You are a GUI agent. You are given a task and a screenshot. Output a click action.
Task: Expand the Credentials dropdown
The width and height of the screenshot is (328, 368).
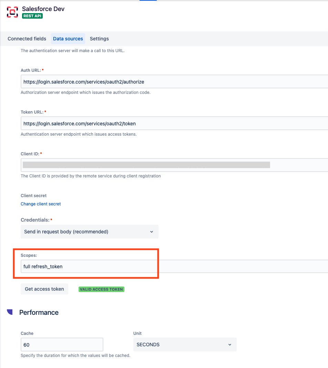coord(89,232)
